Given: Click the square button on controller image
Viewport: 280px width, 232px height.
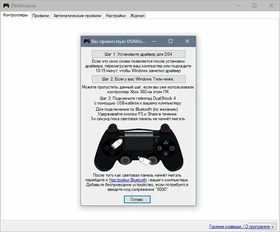Looking at the screenshot, I should click(159, 148).
